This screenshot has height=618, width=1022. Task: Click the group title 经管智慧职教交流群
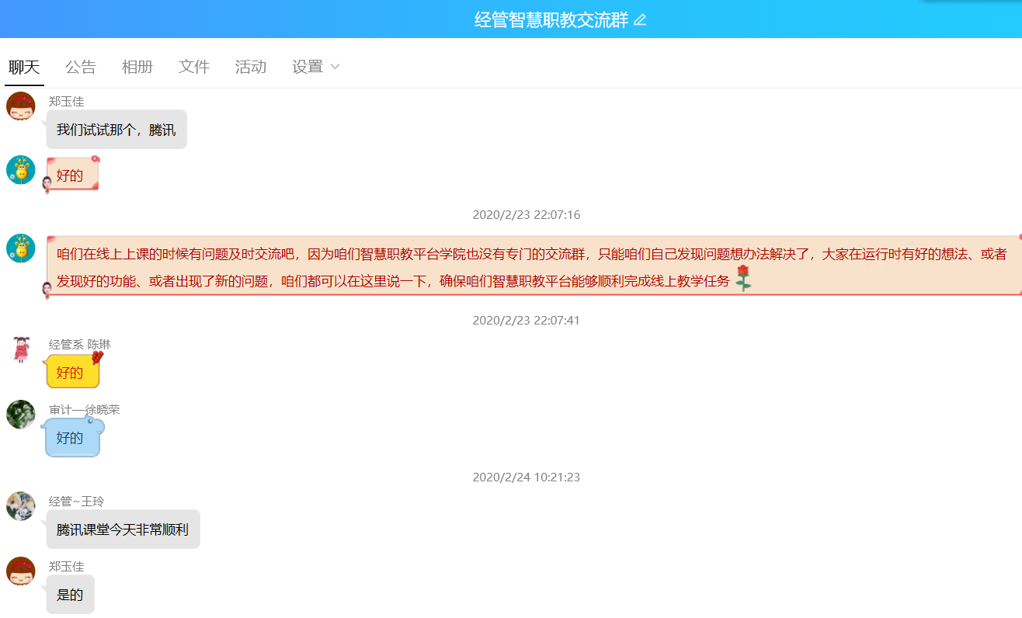(x=551, y=20)
